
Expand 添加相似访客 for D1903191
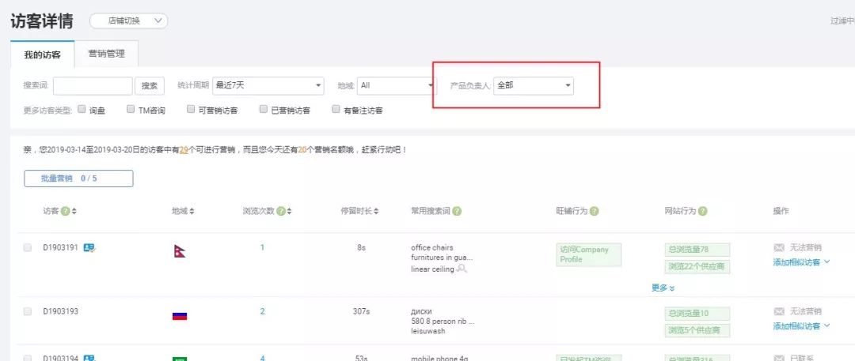pos(801,262)
